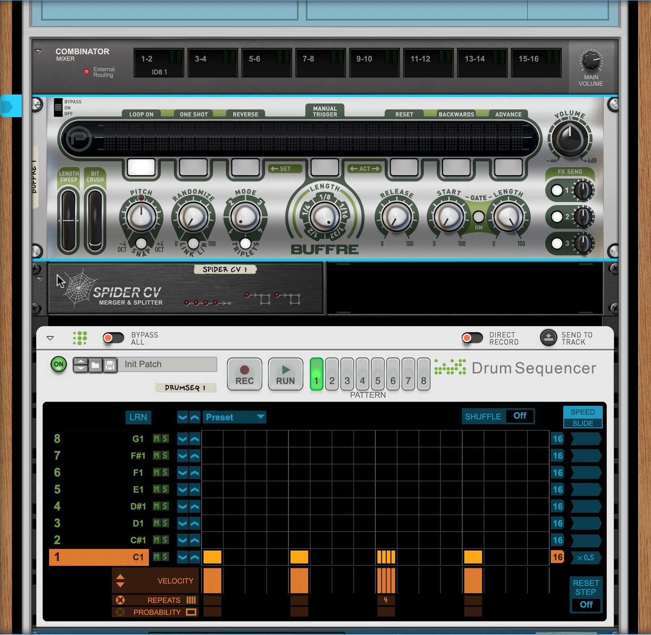The height and width of the screenshot is (635, 651).
Task: Click mixer channel 1-2 ID8 1
Action: coord(159,63)
